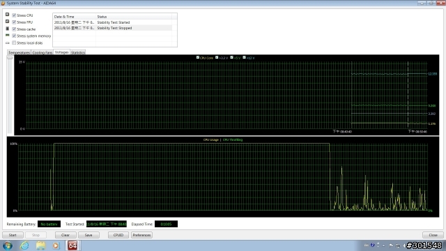The height and width of the screenshot is (251, 446).
Task: Open the Statistics tab
Action: pyautogui.click(x=78, y=53)
